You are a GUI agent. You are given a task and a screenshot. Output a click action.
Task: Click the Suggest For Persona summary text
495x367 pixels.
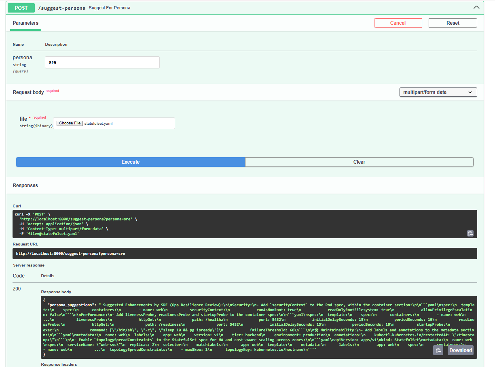pos(110,8)
